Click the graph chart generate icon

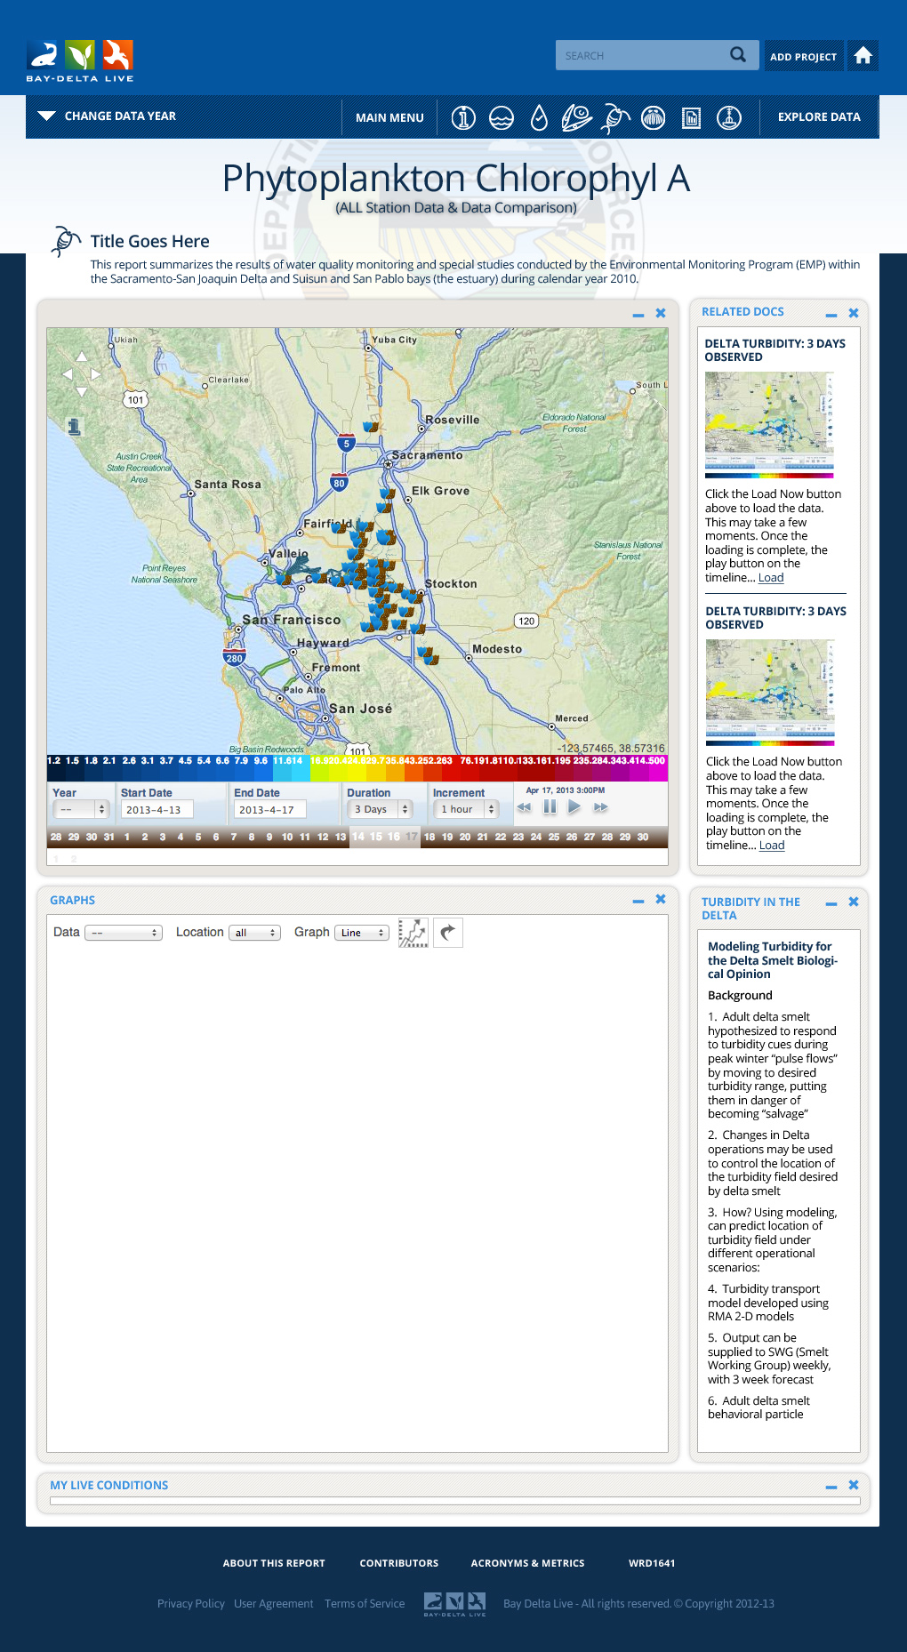tap(413, 933)
